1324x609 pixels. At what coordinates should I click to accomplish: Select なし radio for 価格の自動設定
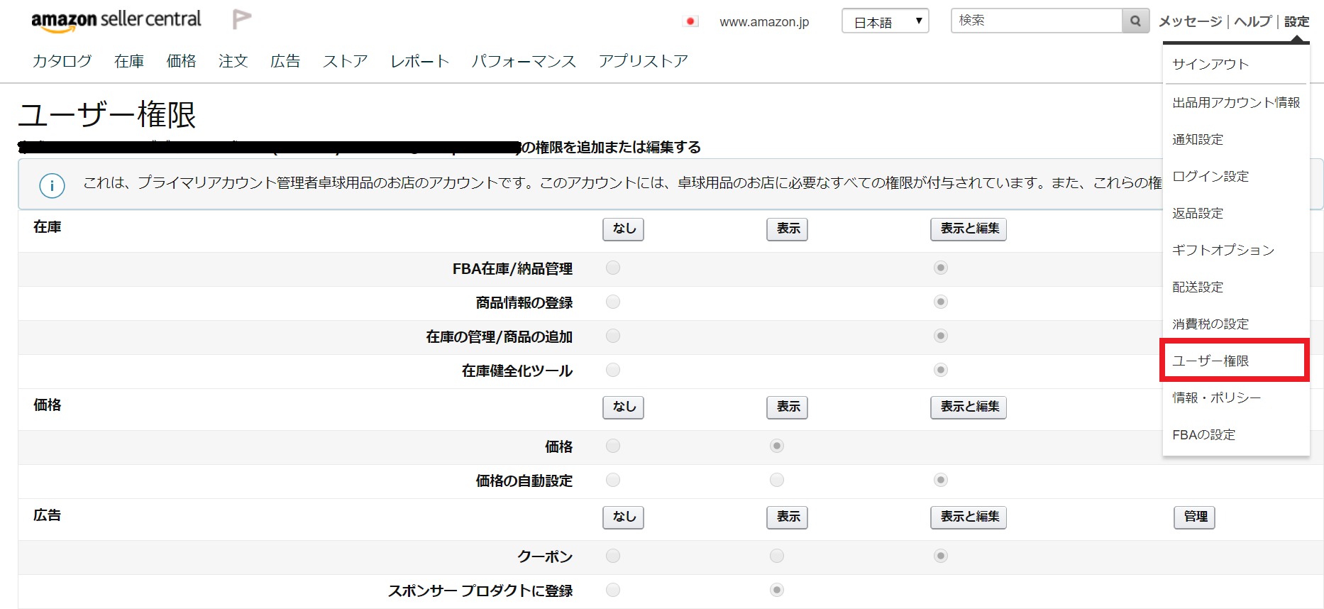click(x=613, y=480)
